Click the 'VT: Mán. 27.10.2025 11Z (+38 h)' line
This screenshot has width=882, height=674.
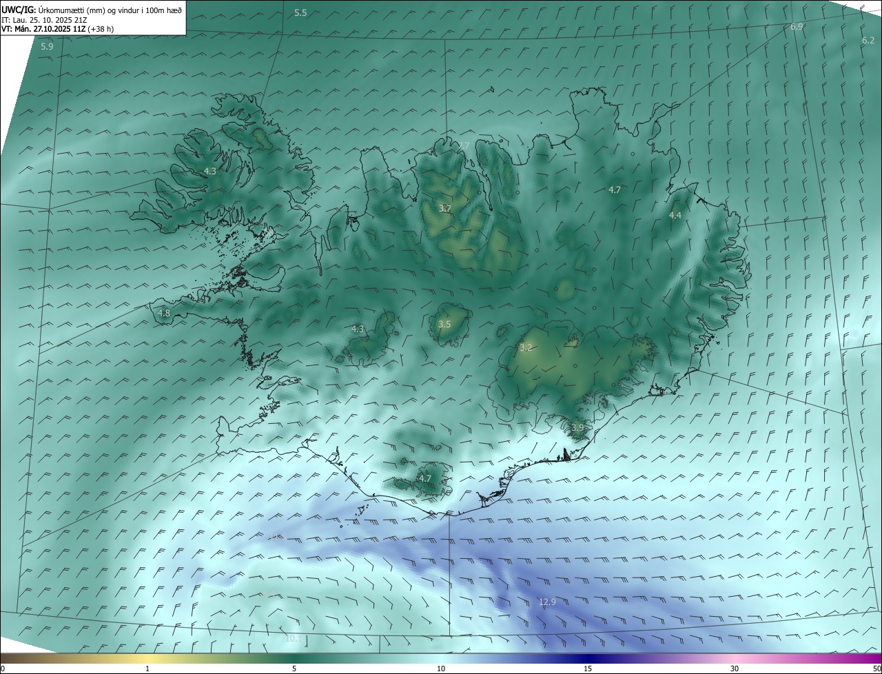[x=58, y=29]
